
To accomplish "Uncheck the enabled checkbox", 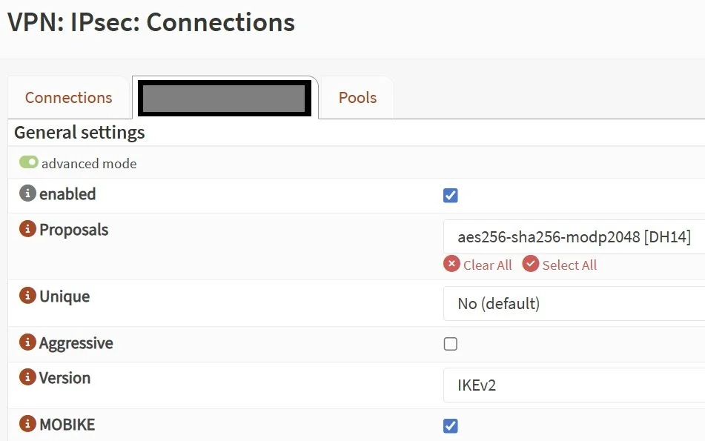I will click(451, 196).
